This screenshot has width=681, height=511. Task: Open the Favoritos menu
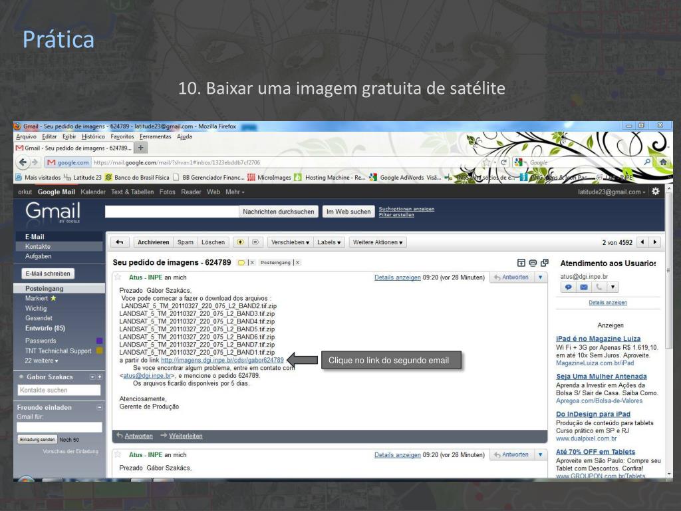122,136
